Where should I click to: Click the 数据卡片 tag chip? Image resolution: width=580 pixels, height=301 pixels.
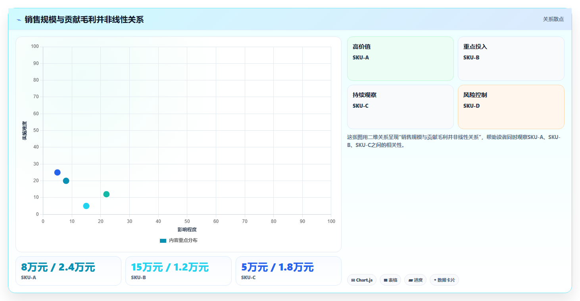444,280
